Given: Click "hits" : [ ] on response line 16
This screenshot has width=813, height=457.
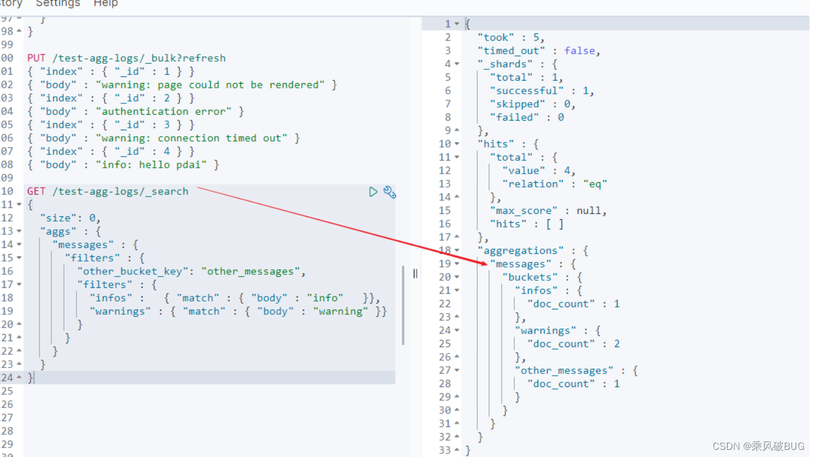Looking at the screenshot, I should [x=526, y=224].
